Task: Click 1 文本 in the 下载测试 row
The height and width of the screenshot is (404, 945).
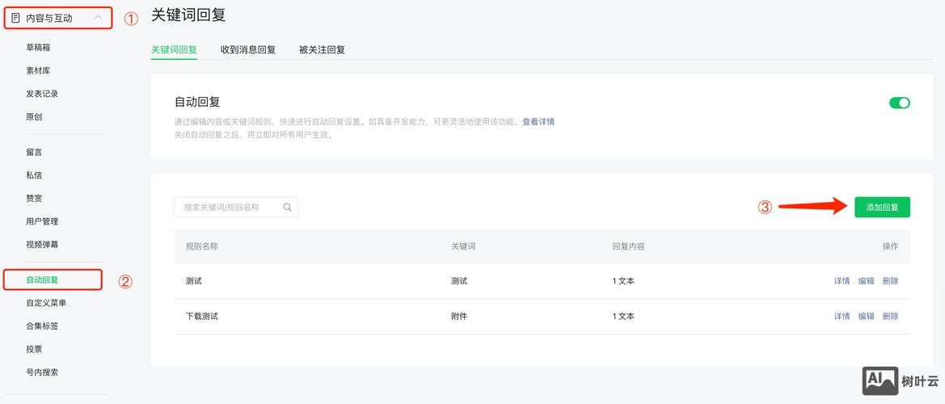Action: pyautogui.click(x=623, y=316)
